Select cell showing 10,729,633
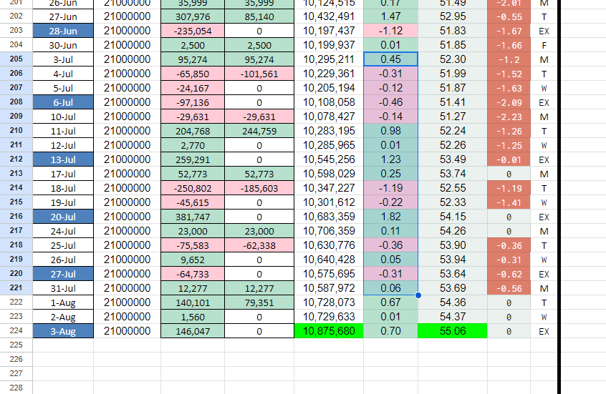Viewport: 606px width, 394px height. click(329, 317)
